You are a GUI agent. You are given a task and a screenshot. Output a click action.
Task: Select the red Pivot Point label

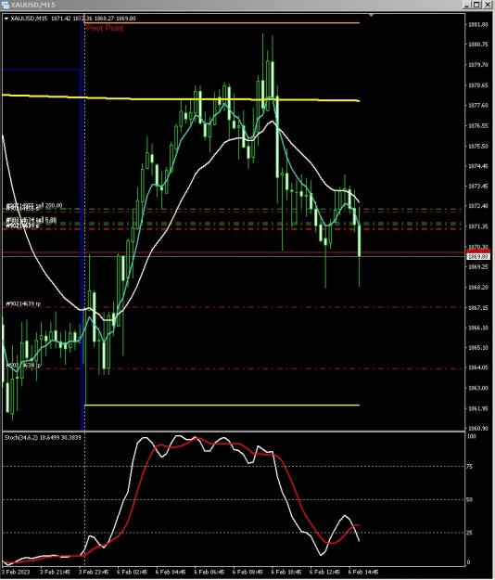coord(105,28)
